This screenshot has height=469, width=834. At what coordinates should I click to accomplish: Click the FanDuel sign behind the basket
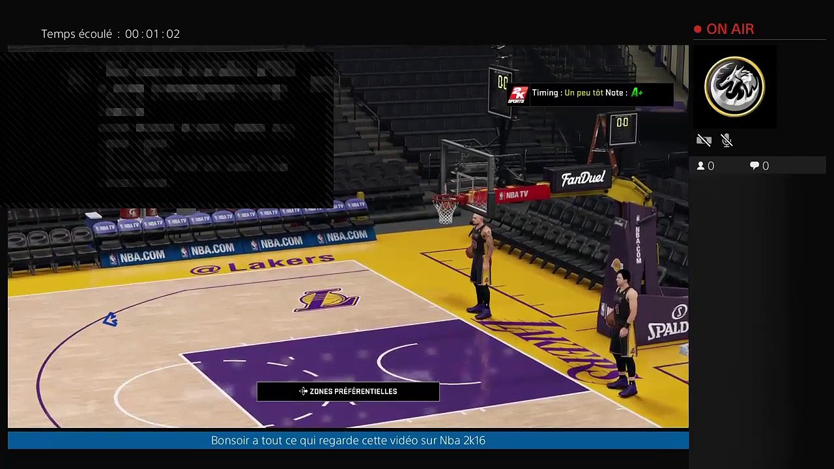click(x=583, y=178)
